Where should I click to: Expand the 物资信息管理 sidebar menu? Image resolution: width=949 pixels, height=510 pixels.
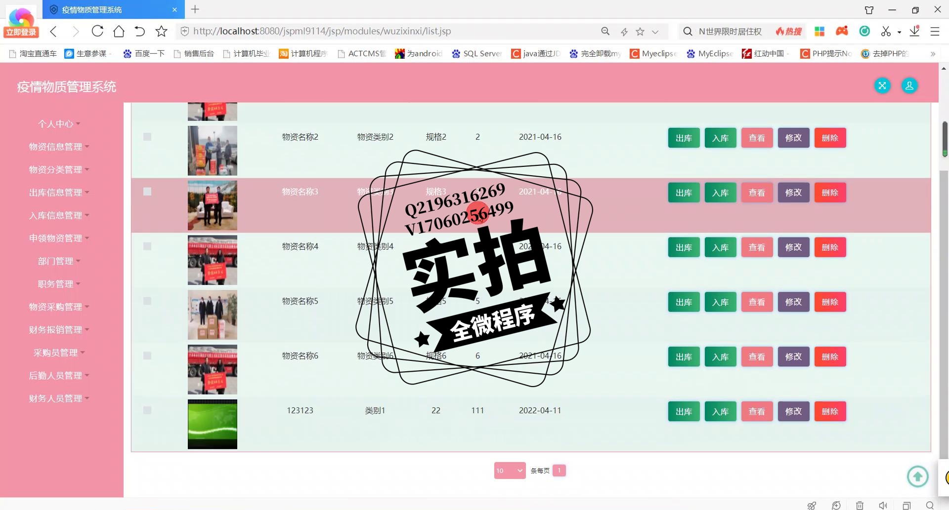59,147
